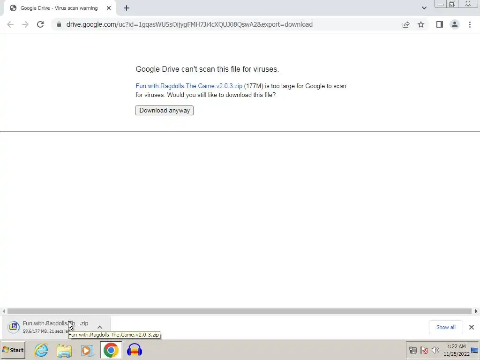The image size is (480, 360).
Task: Click the address bar URL
Action: [189, 24]
